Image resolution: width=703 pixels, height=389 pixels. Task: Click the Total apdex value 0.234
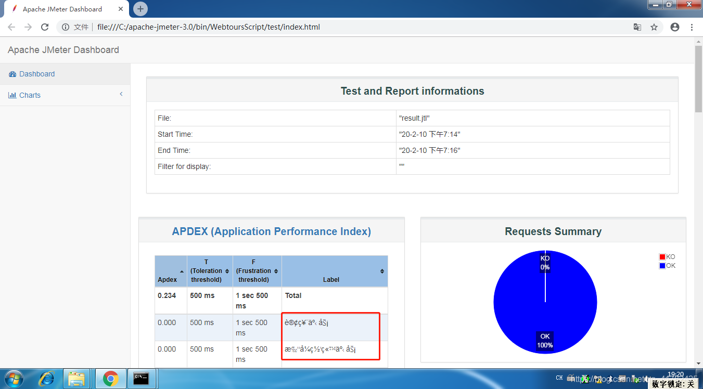tap(167, 295)
